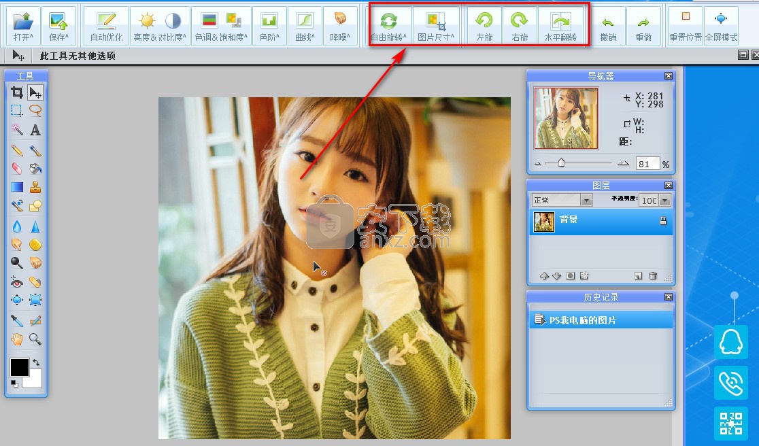
Task: Reset to default black and white colors
Action: pos(14,383)
